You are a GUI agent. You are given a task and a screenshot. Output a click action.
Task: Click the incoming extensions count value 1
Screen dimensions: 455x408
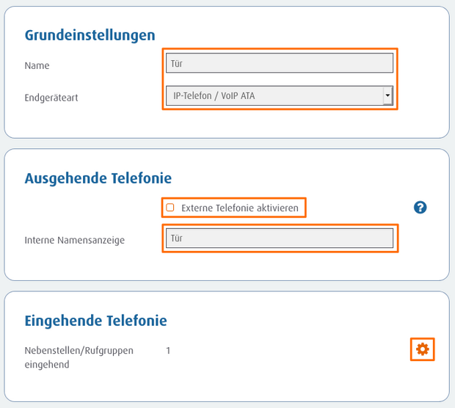[x=168, y=351]
